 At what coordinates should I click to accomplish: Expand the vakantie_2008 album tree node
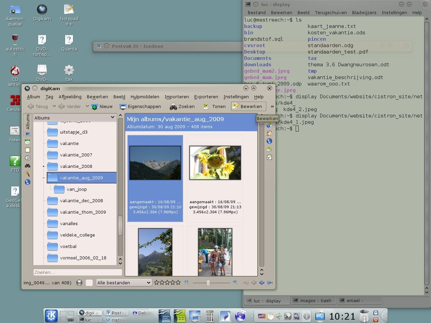pos(43,167)
